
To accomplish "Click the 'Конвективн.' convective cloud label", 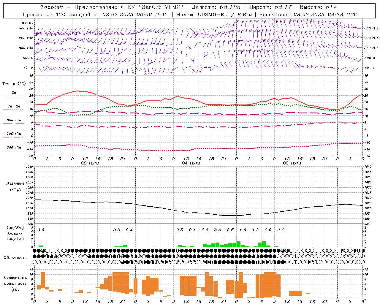I will (15, 278).
